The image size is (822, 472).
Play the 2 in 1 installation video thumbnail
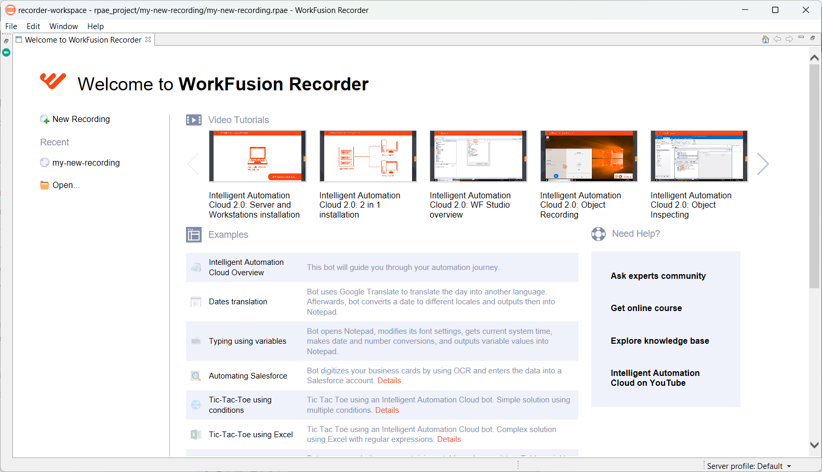click(368, 156)
